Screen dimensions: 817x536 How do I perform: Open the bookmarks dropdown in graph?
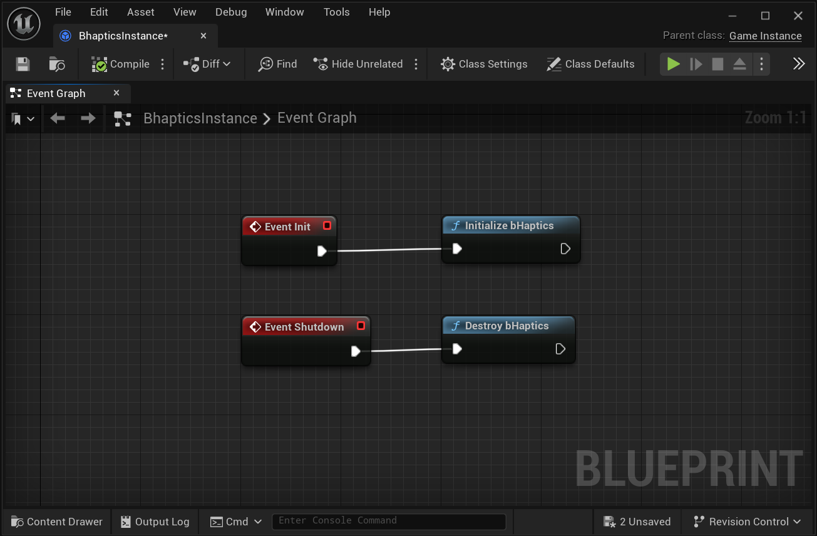coord(23,118)
